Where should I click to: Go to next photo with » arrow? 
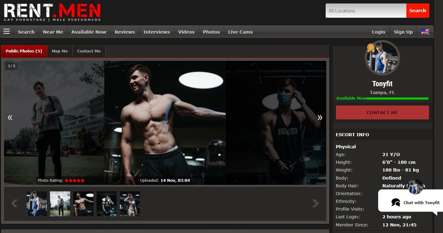point(320,118)
